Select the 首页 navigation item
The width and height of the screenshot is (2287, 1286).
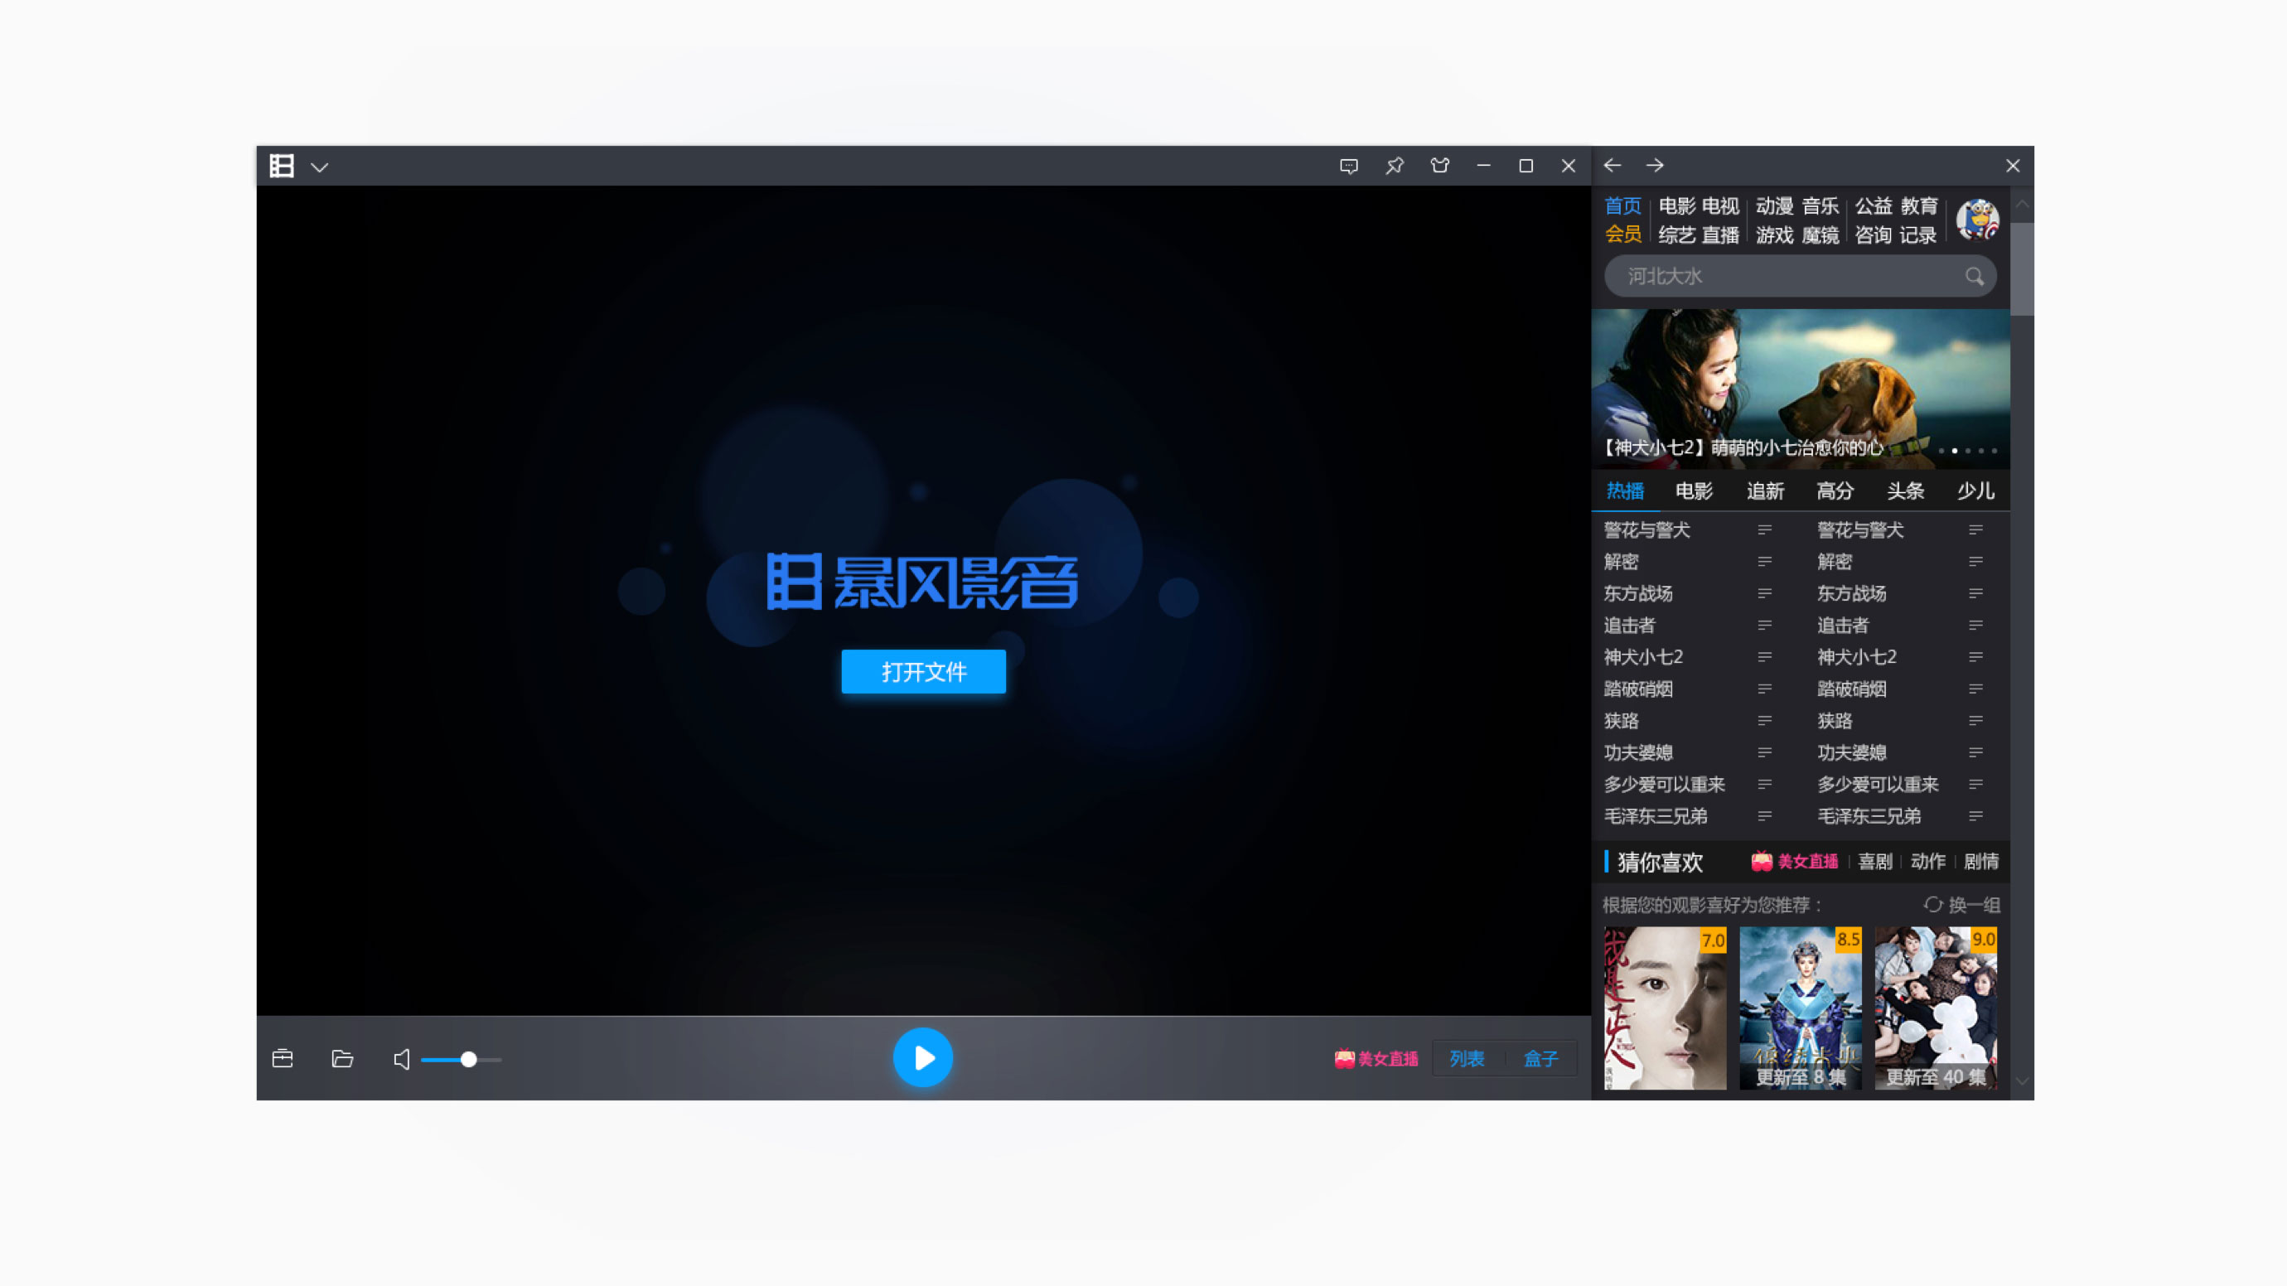click(x=1623, y=205)
